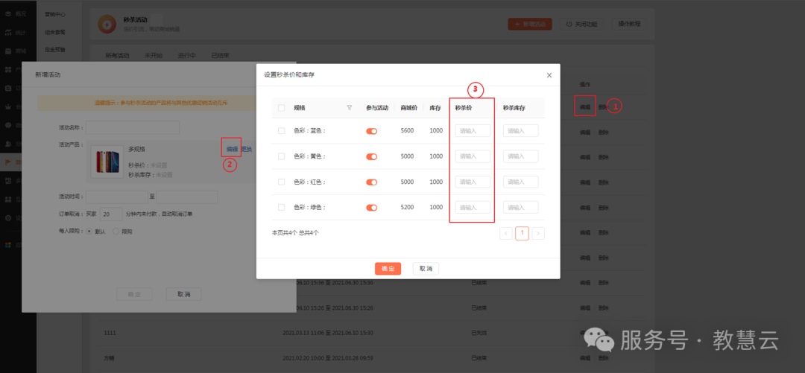
Task: Click 秒杀库存 input for 绿色 row
Action: (520, 207)
